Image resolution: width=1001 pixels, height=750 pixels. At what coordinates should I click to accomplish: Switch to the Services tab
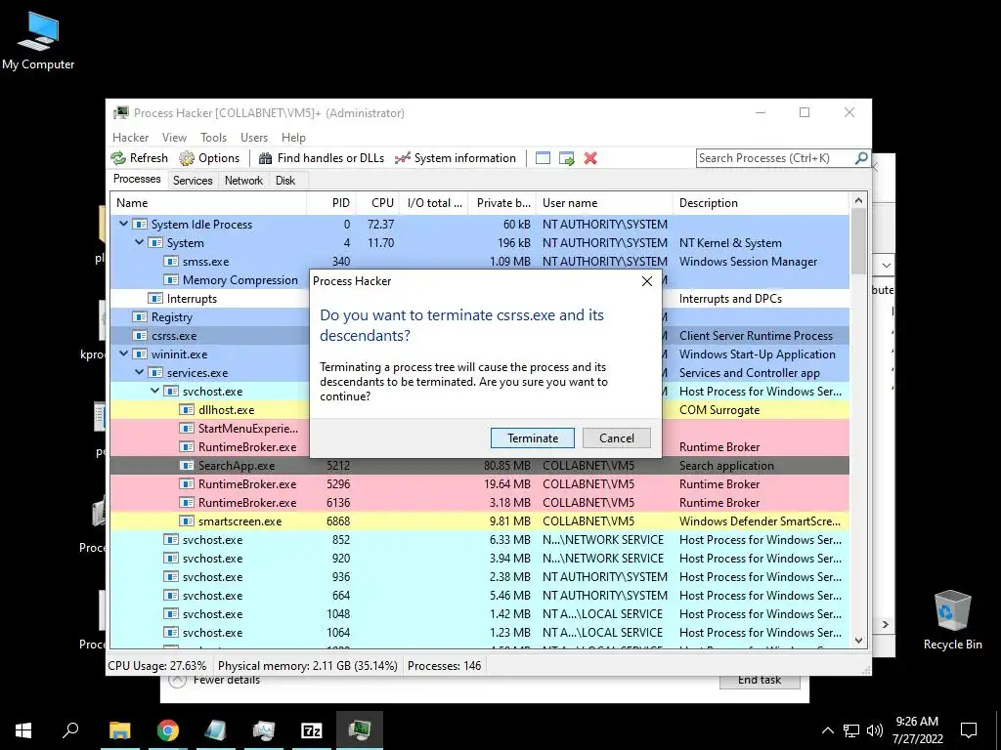coord(193,181)
